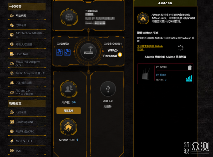Click the internet status globe icon
Screen dimensions: 213x157
point(69,17)
